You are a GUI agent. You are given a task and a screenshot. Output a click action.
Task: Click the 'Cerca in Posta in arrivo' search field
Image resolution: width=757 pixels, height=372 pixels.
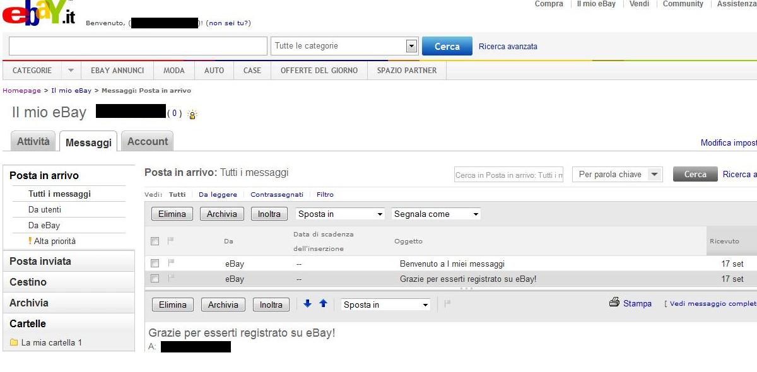[509, 175]
